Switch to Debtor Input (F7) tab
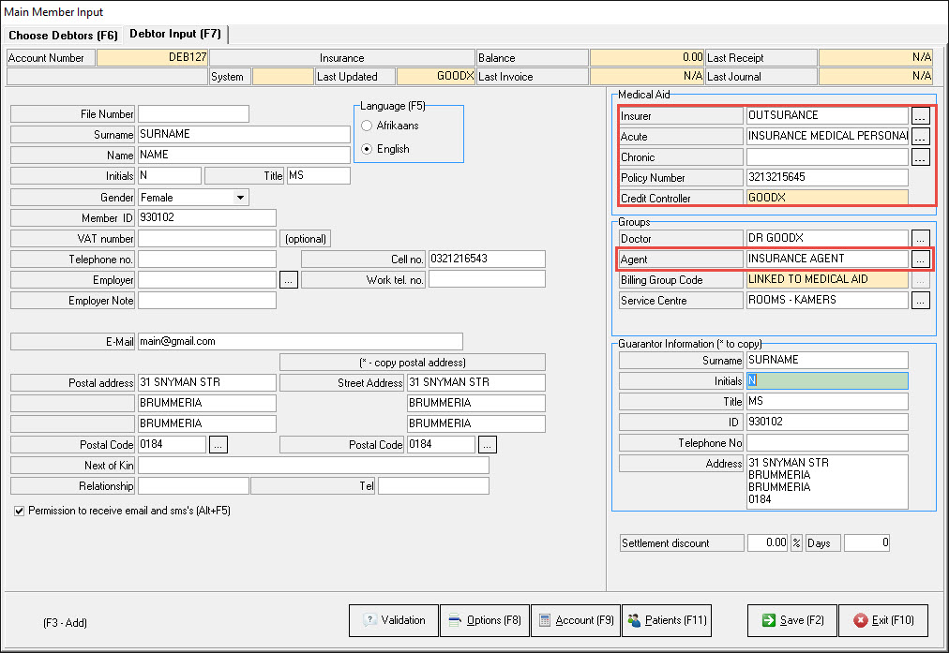This screenshot has width=949, height=653. coord(175,35)
